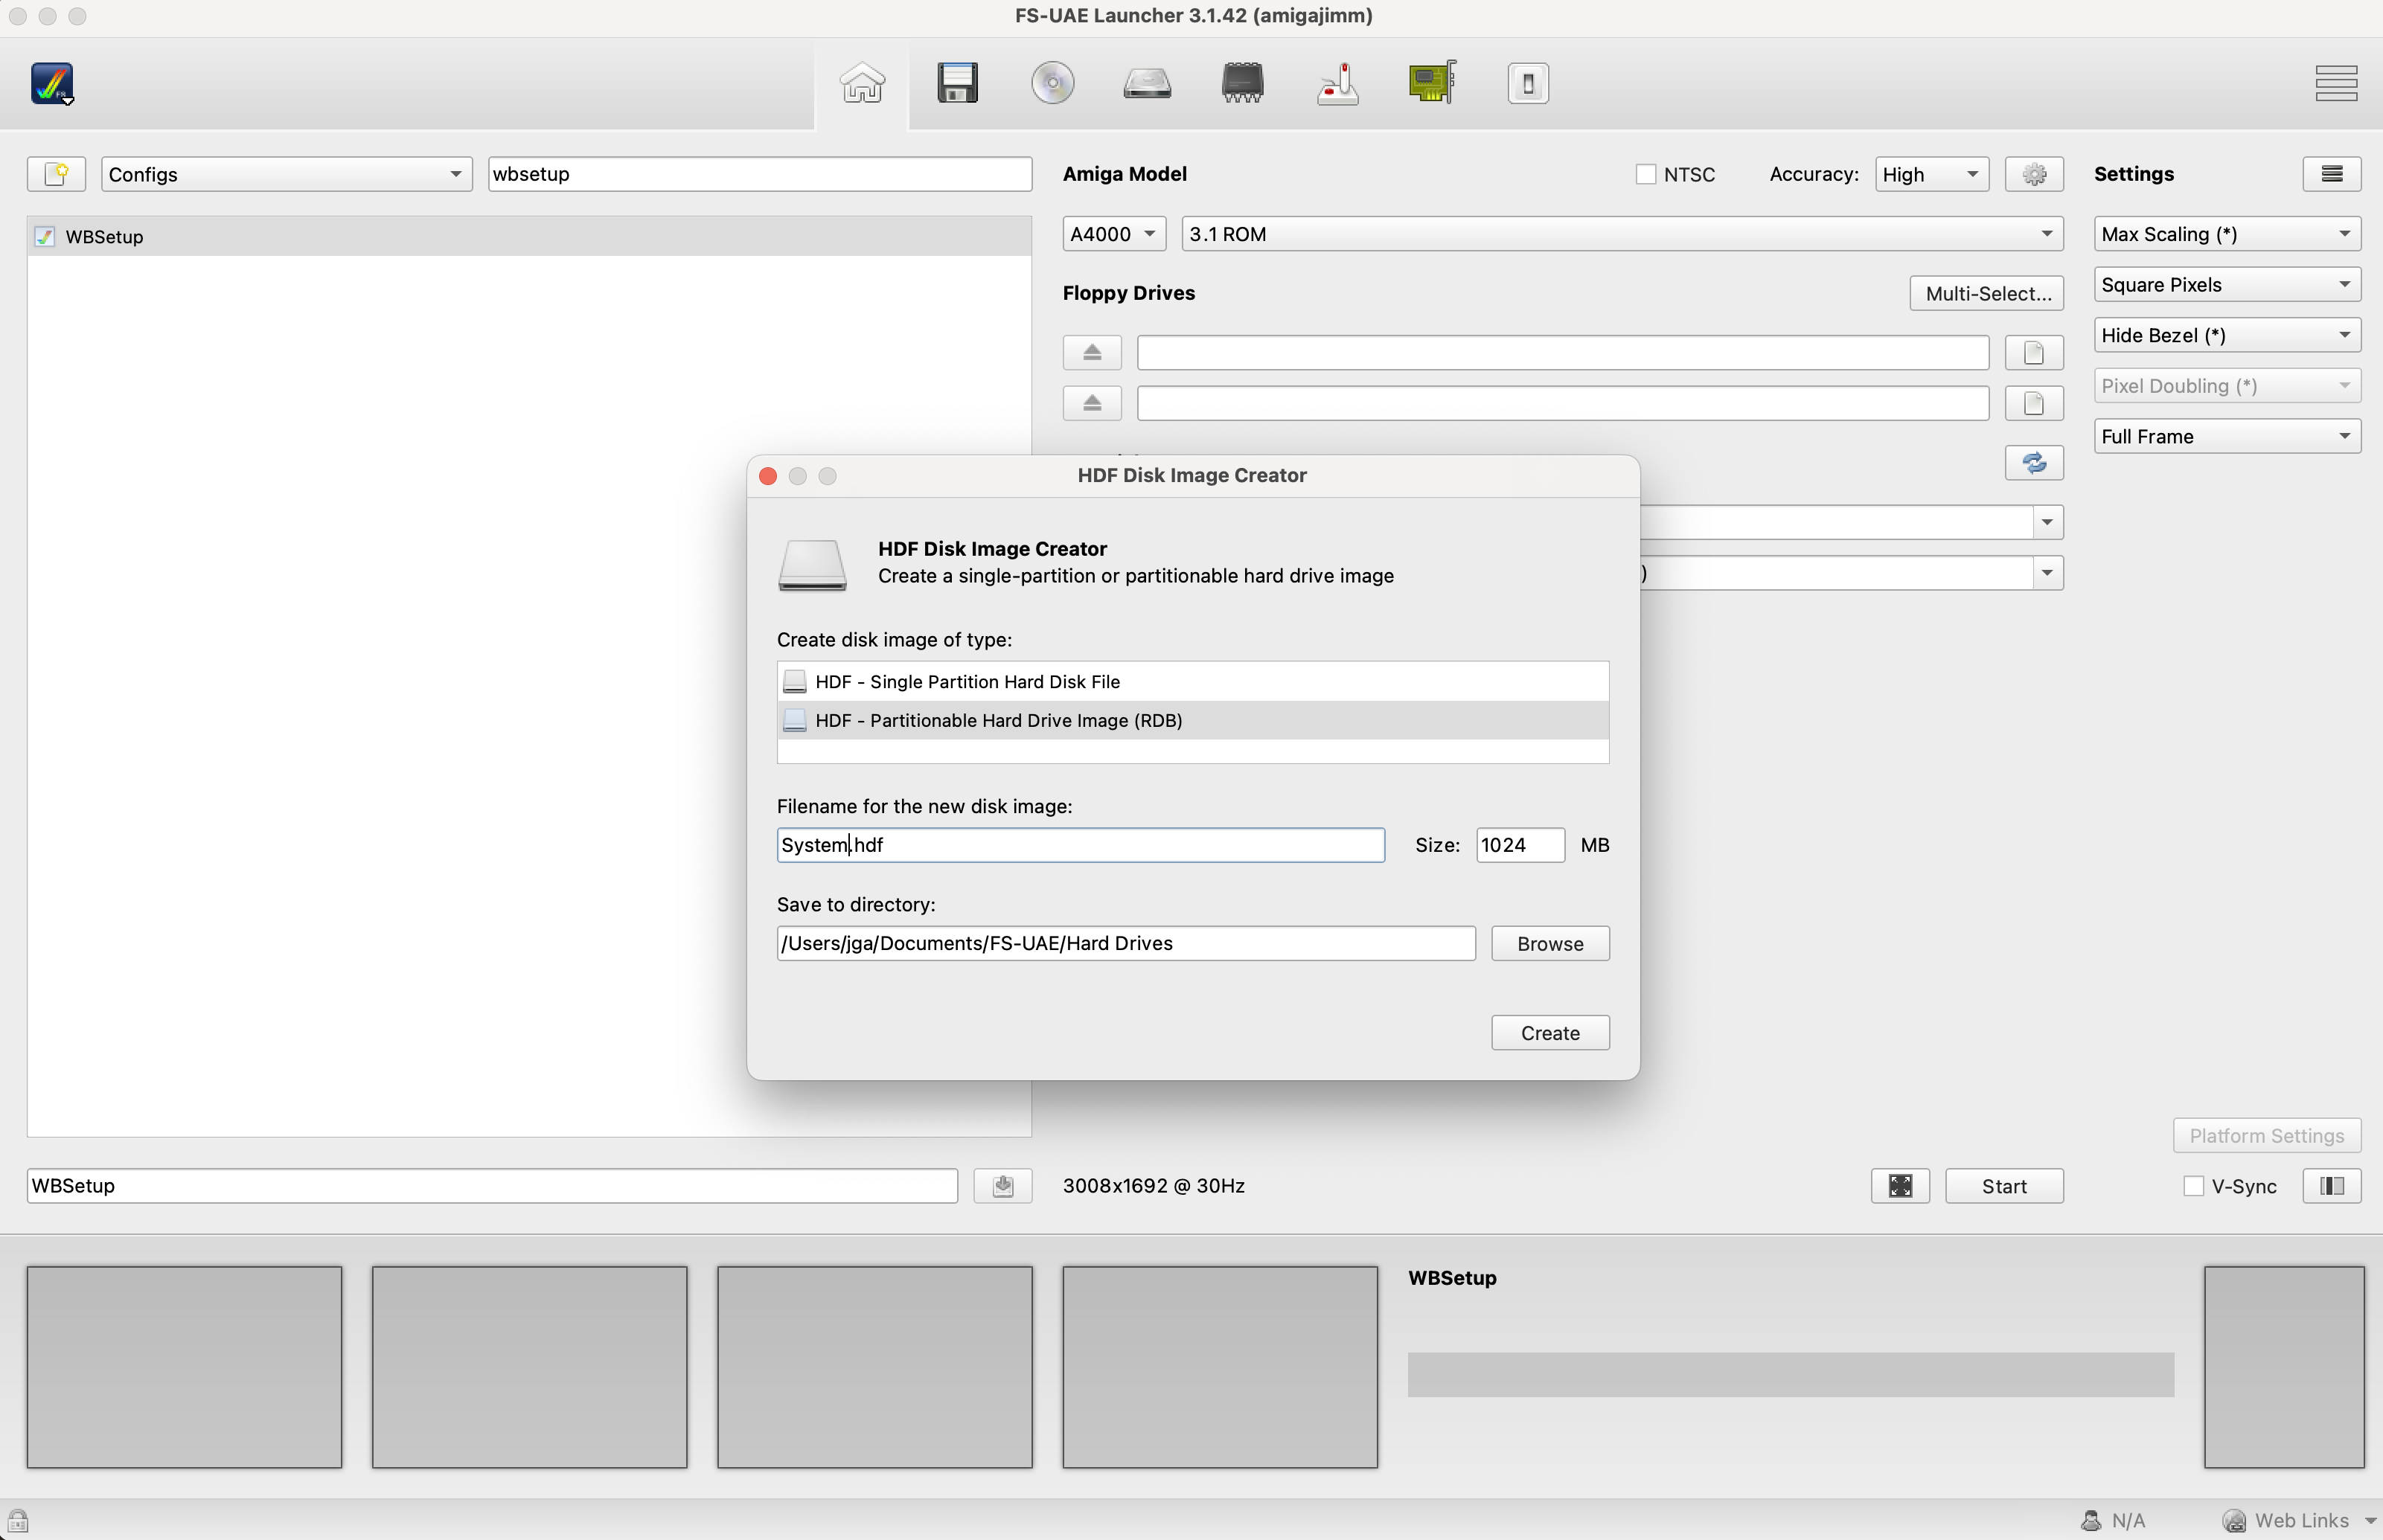Click the new configuration icon button

coord(56,174)
